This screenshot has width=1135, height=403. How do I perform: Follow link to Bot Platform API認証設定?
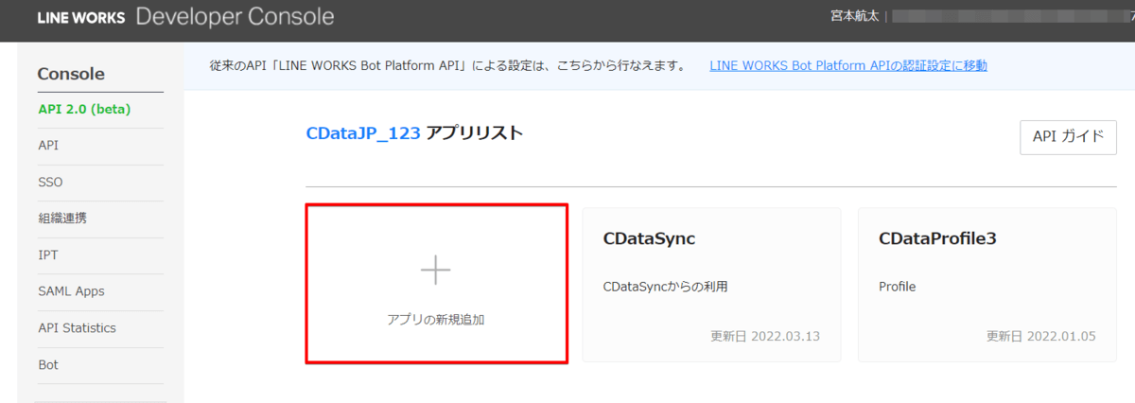pos(848,65)
